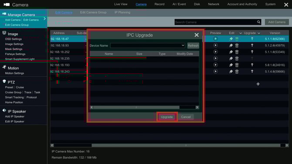Image resolution: width=292 pixels, height=164 pixels.
Task: Open the System menu
Action: click(x=270, y=4)
